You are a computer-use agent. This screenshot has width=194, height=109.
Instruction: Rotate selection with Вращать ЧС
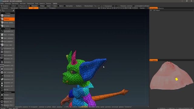tap(7, 102)
